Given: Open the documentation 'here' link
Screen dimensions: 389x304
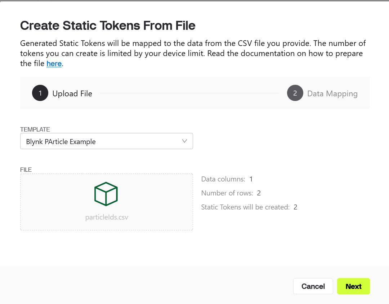Looking at the screenshot, I should (x=54, y=64).
